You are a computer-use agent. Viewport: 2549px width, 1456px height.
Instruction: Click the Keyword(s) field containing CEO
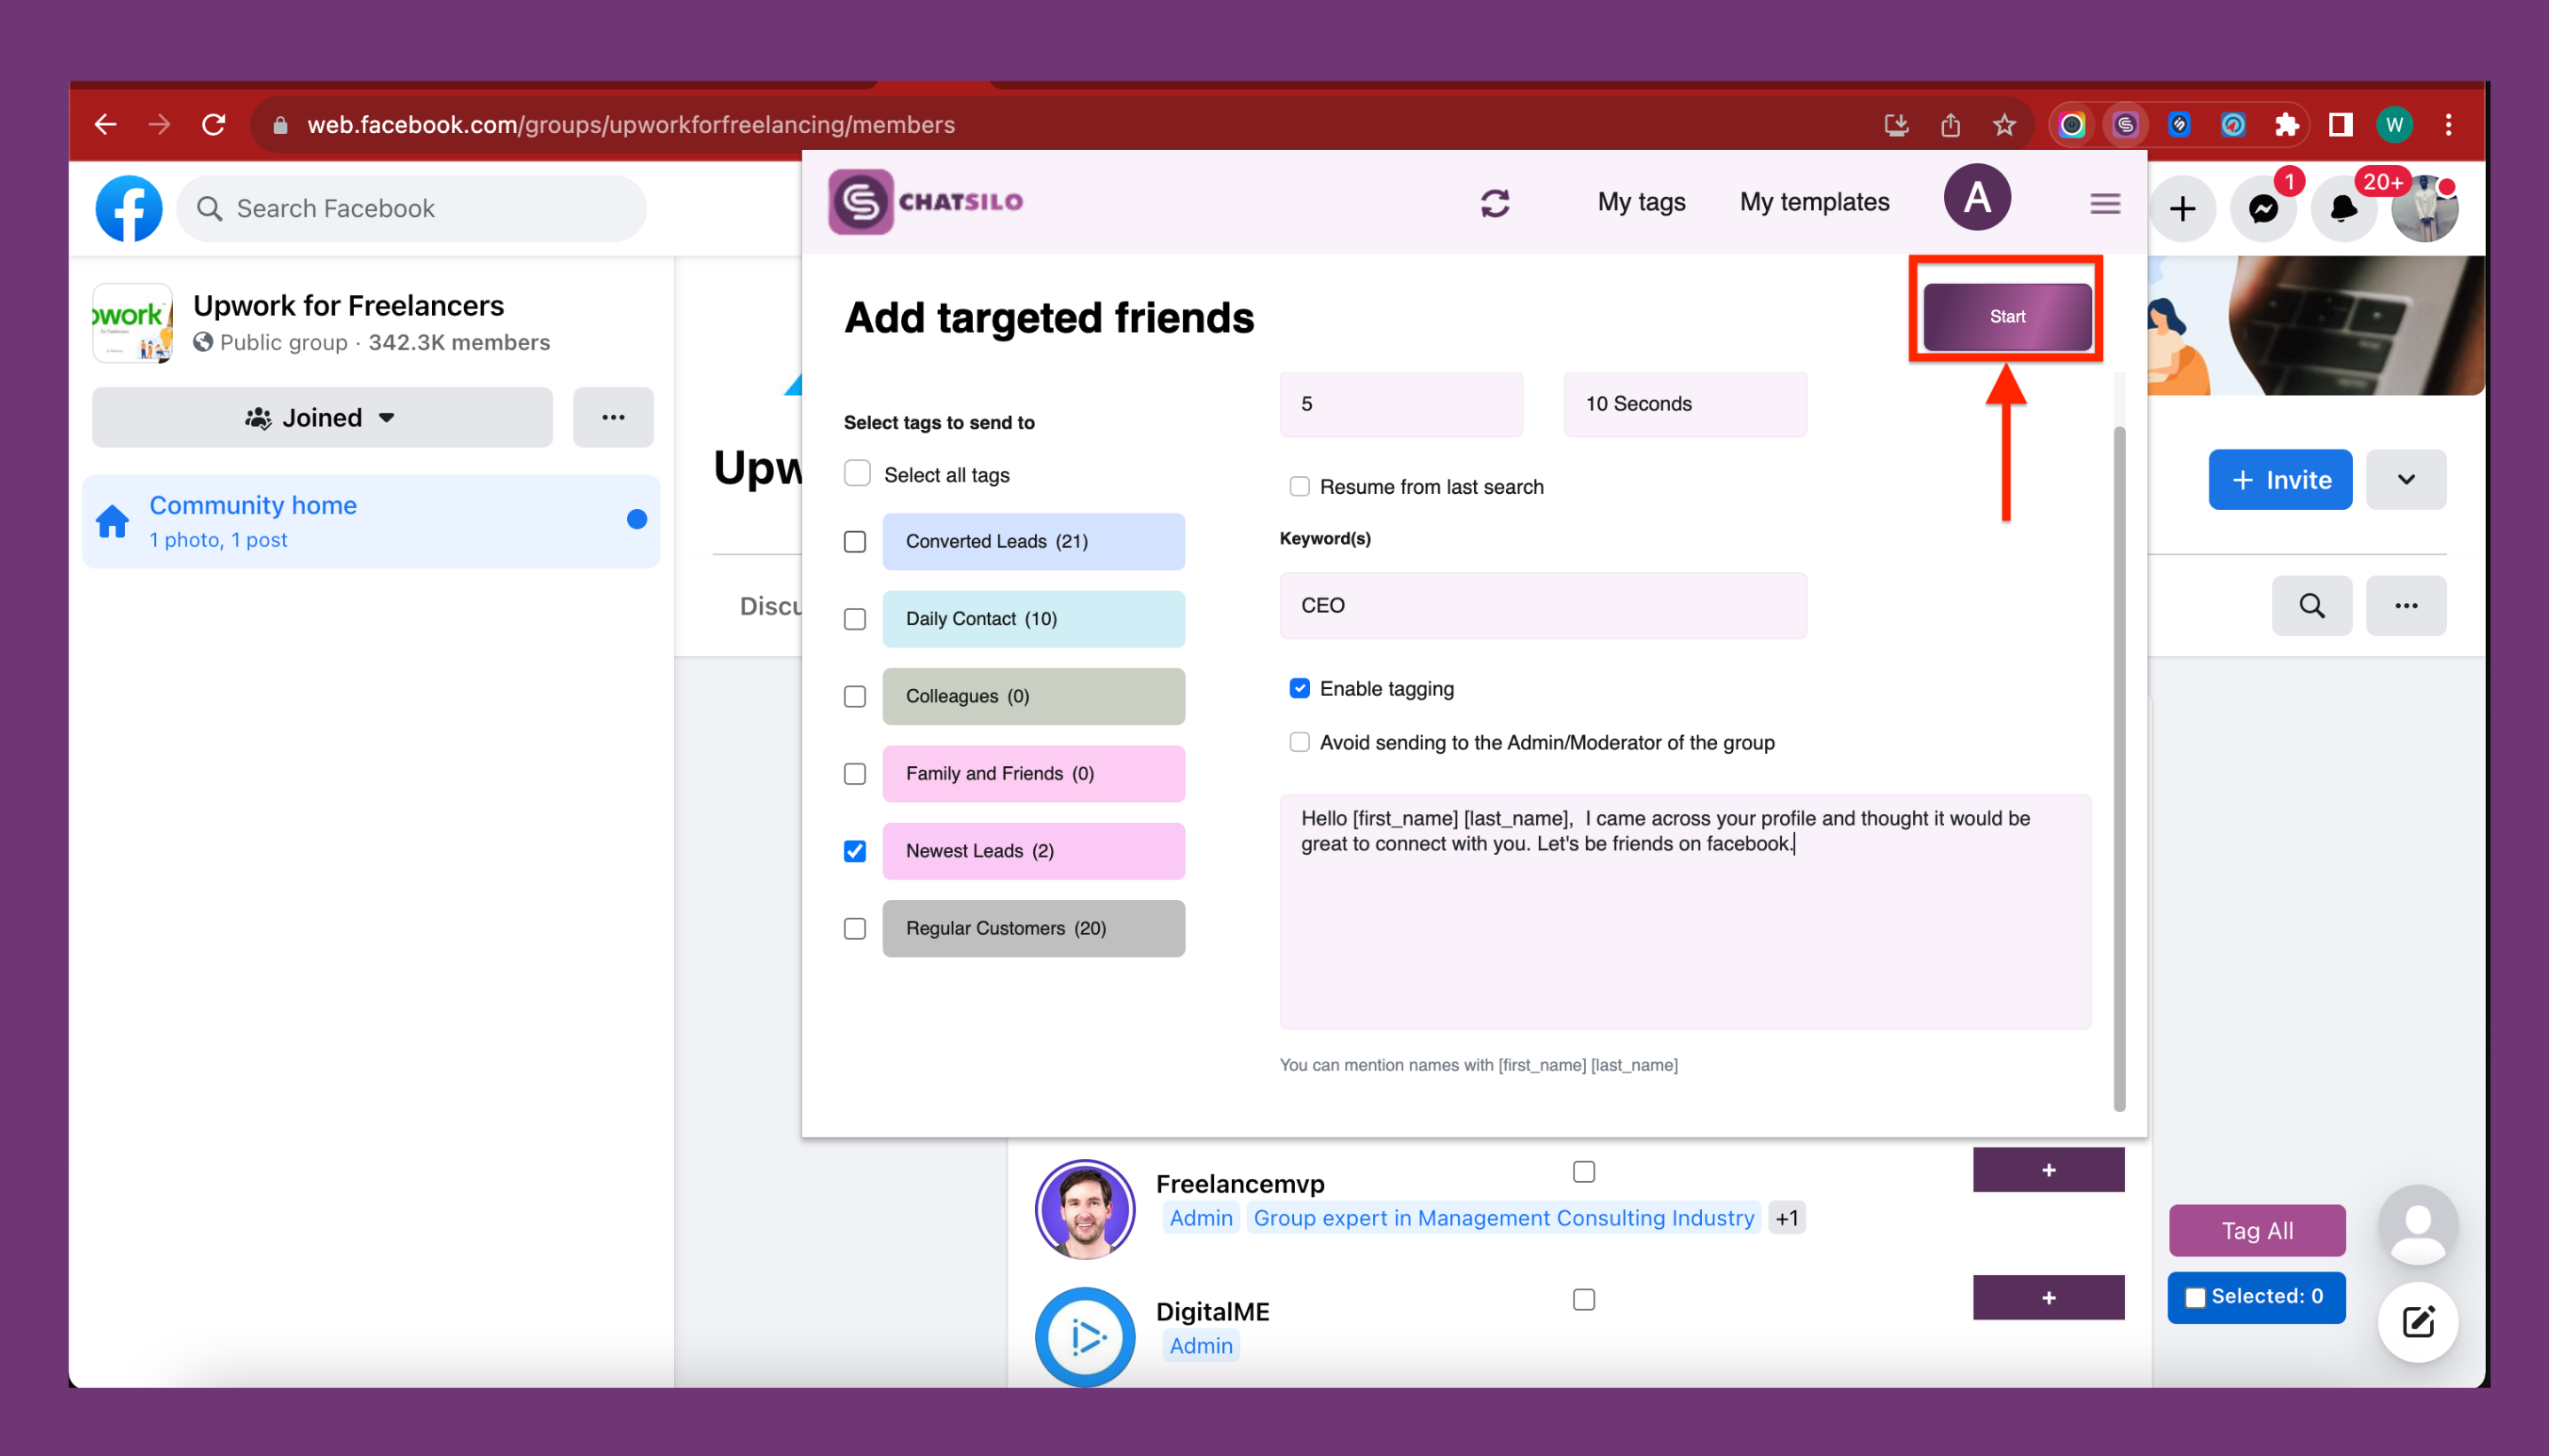click(x=1542, y=606)
